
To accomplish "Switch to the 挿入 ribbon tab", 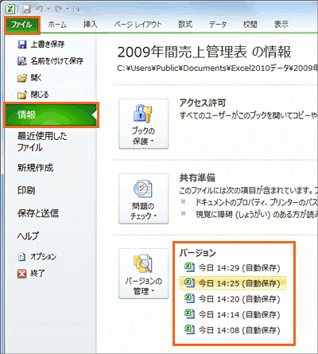I will (91, 25).
